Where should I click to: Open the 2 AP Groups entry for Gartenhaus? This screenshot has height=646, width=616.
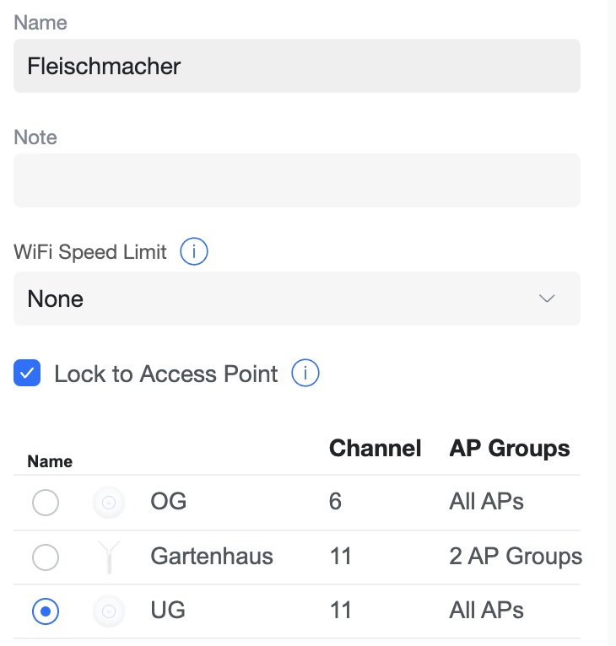(516, 557)
